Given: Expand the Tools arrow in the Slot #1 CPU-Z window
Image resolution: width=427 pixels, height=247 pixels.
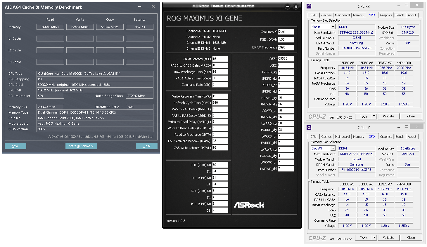Looking at the screenshot, I should click(x=374, y=116).
